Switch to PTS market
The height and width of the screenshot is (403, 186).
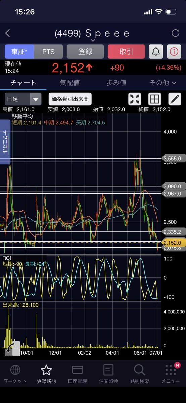[49, 52]
